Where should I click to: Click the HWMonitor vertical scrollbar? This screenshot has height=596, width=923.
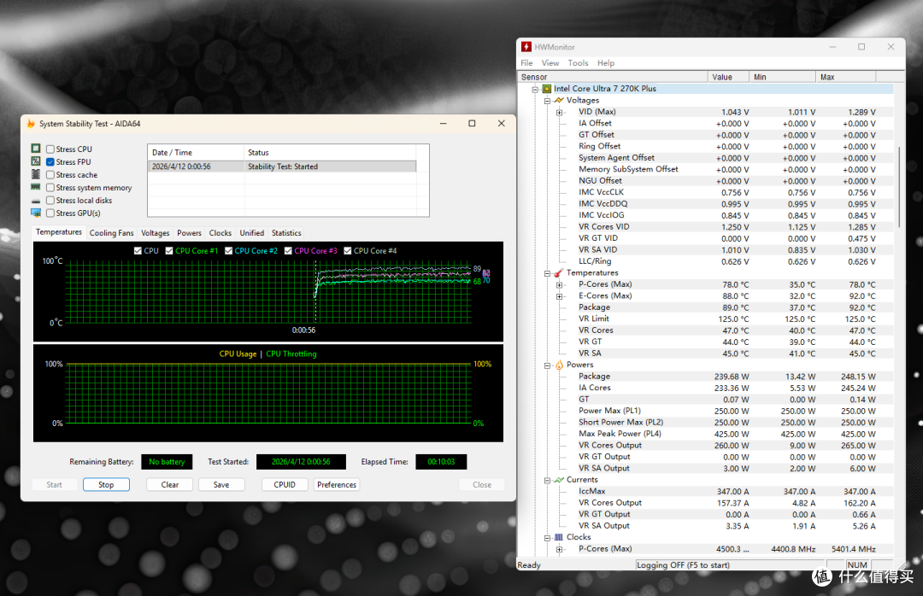click(x=899, y=186)
